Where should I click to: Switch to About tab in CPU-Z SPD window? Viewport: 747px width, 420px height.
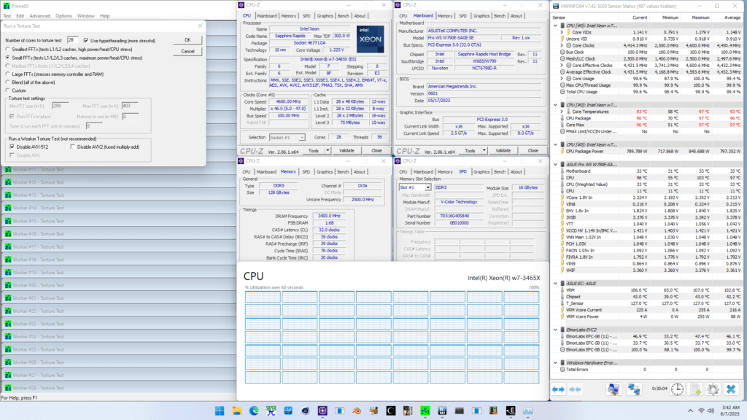pos(516,172)
